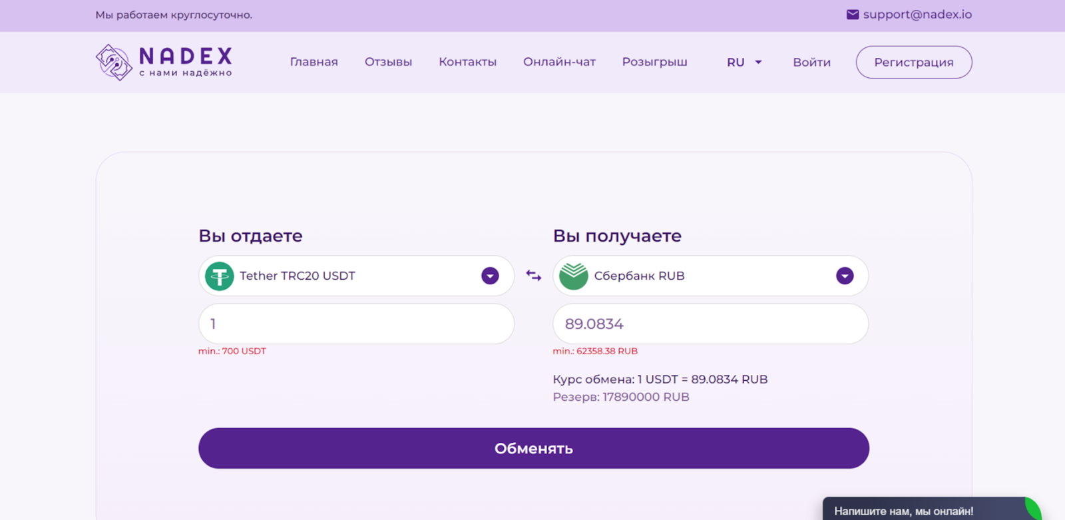Click the 'Мы работаем круглосуточно.' notice
The height and width of the screenshot is (520, 1065).
(x=174, y=15)
